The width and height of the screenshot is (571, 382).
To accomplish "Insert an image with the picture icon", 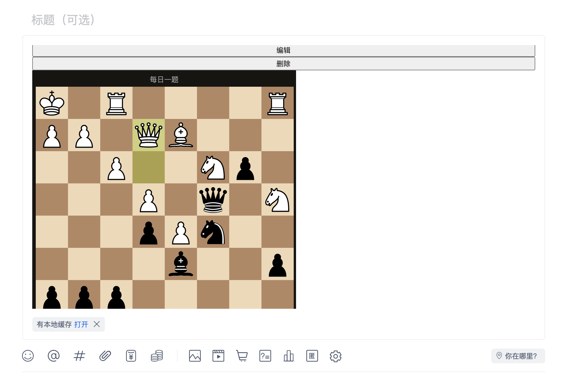I will pos(195,356).
